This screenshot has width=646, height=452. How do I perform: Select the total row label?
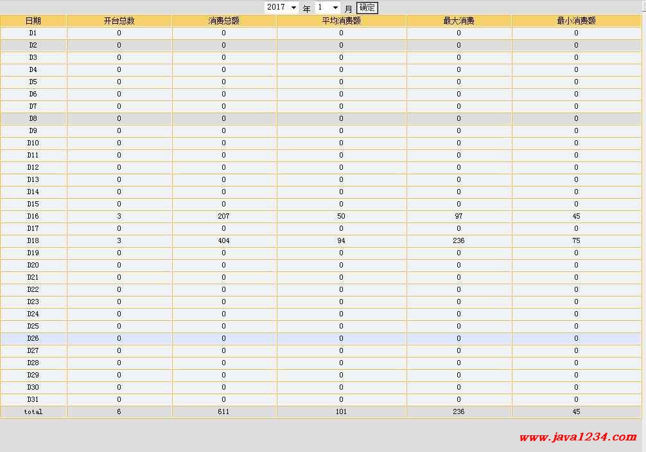33,411
